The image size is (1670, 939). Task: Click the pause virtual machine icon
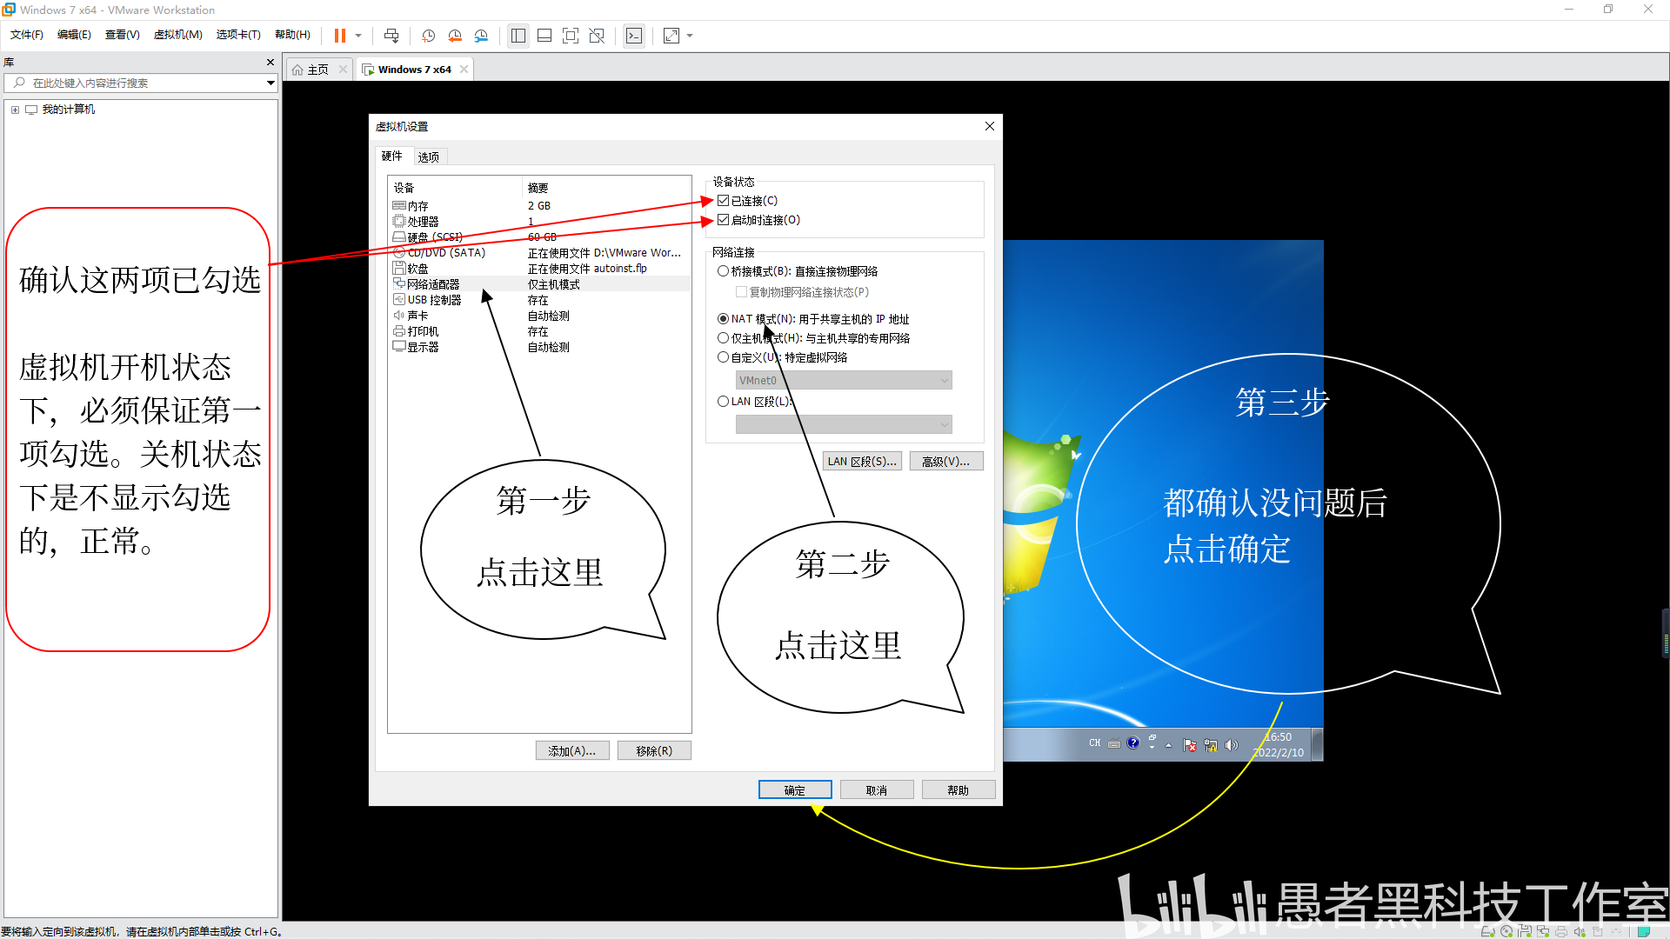(x=339, y=36)
